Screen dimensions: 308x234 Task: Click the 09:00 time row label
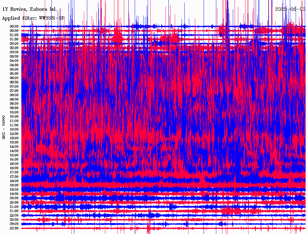pos(14,103)
